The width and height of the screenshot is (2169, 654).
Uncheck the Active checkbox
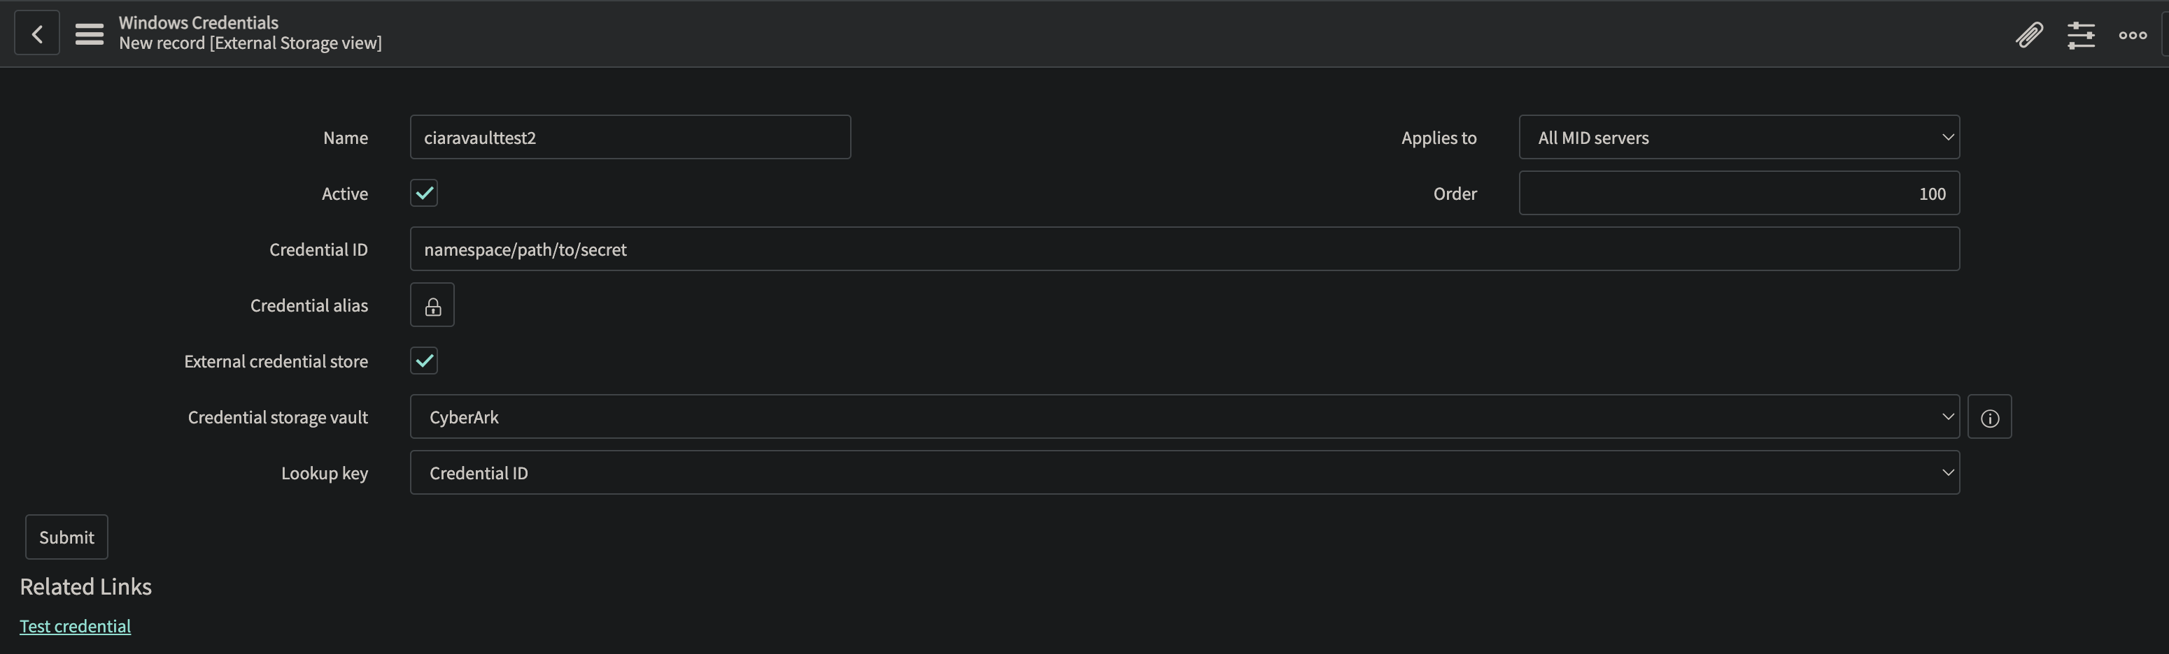tap(425, 194)
